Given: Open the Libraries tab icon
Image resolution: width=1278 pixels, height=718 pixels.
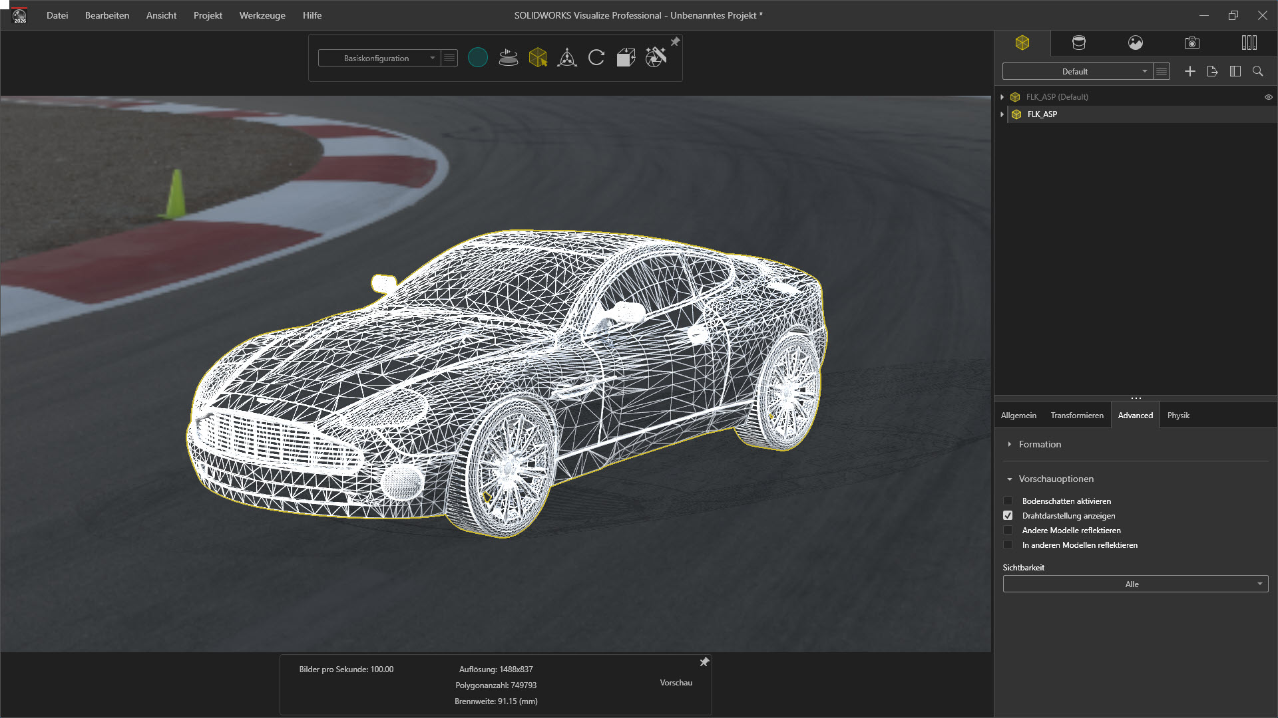Looking at the screenshot, I should [1249, 43].
